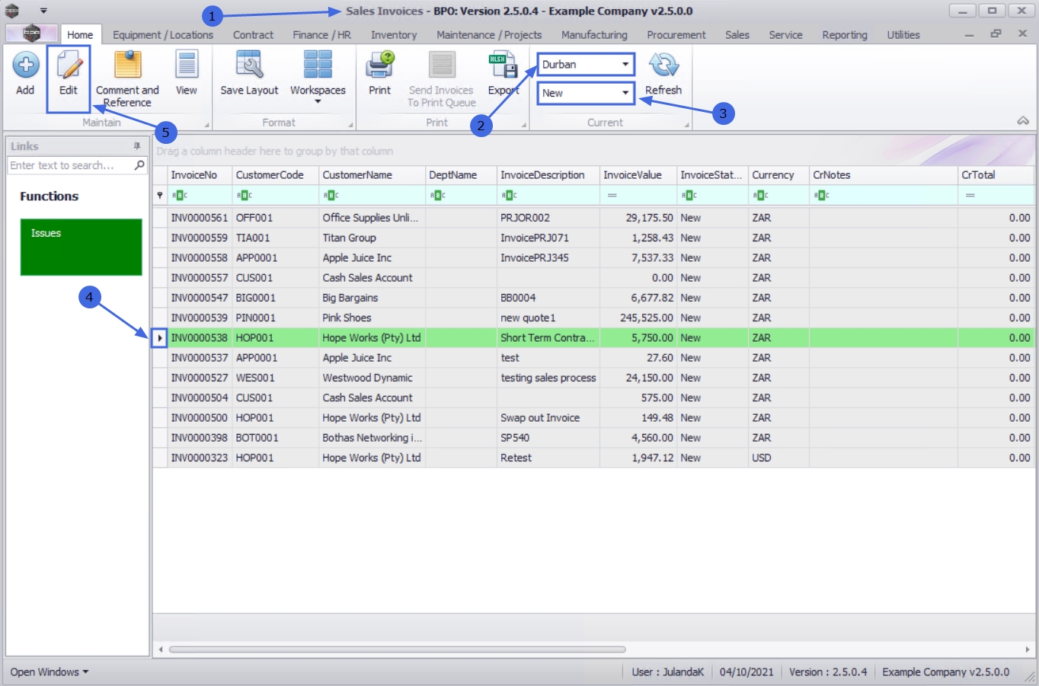Switch to Equipment / Locations tab
This screenshot has width=1039, height=686.
pos(163,35)
